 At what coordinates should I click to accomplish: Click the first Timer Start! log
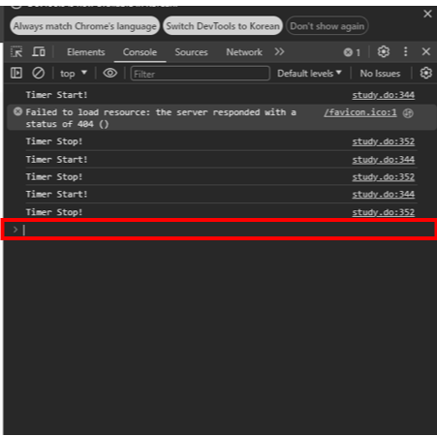tap(56, 95)
